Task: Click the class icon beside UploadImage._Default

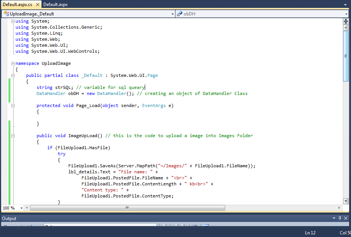Action: point(6,14)
